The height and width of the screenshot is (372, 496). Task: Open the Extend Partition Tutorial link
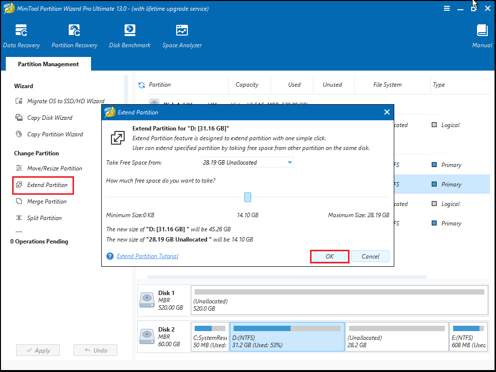pyautogui.click(x=147, y=256)
